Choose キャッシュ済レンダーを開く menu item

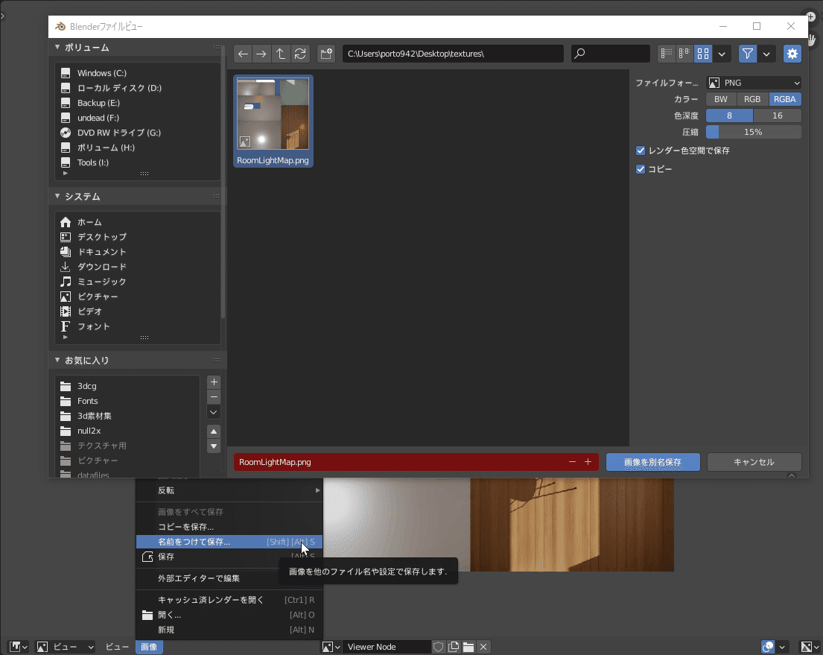point(229,600)
